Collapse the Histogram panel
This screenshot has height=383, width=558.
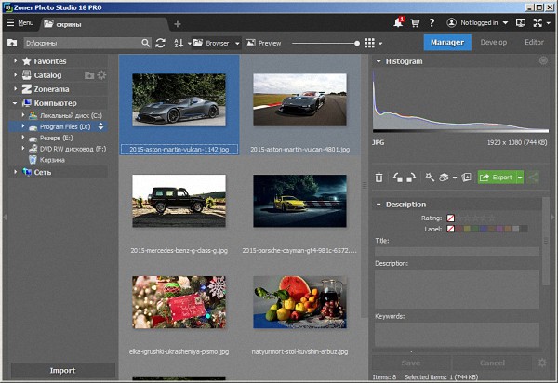[x=379, y=61]
